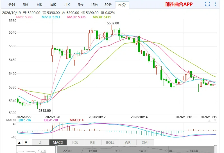Click the 开 5390.00 open price text
The image size is (224, 153).
click(32, 13)
